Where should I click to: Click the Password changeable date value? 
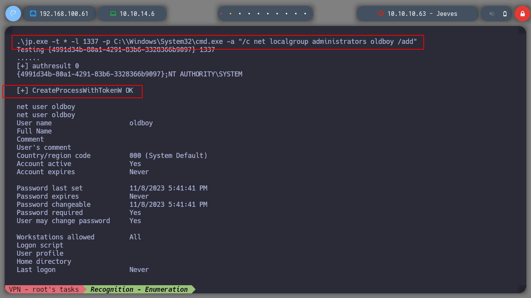pyautogui.click(x=168, y=204)
